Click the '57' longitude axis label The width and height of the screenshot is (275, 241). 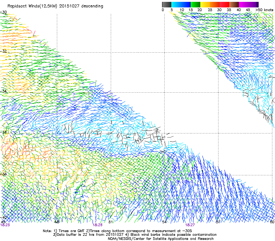point(218,222)
